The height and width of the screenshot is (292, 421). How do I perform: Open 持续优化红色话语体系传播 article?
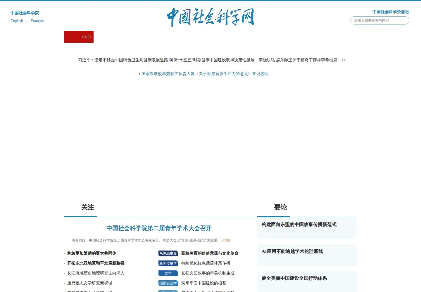(x=206, y=263)
